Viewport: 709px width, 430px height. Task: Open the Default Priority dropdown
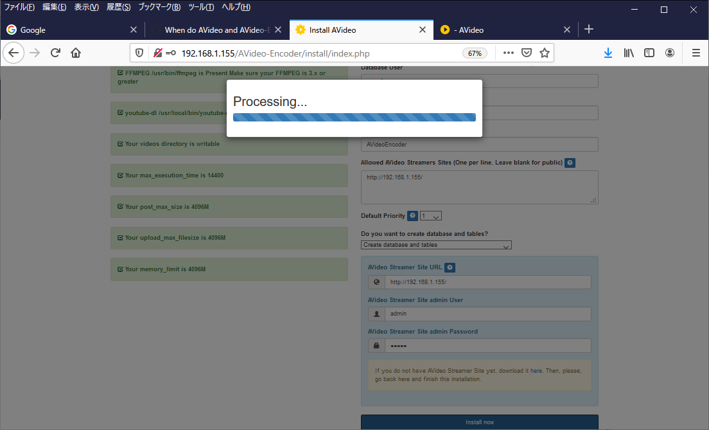tap(430, 216)
